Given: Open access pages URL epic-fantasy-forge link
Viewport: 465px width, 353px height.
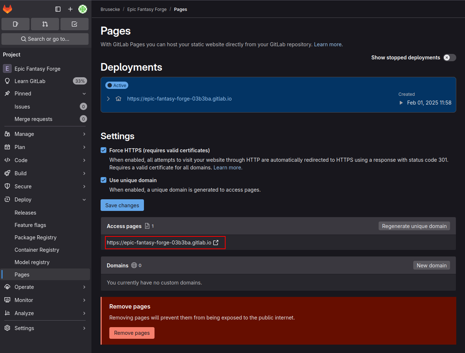Looking at the screenshot, I should coord(159,243).
